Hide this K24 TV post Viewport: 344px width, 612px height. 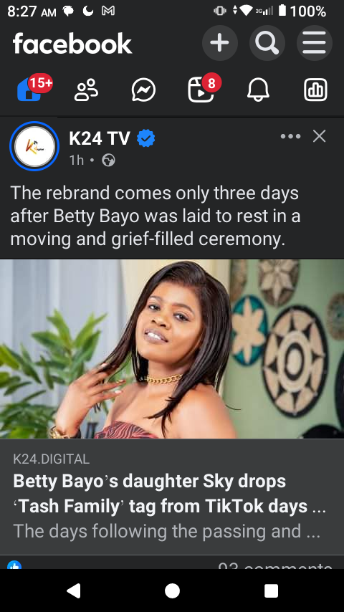point(320,136)
